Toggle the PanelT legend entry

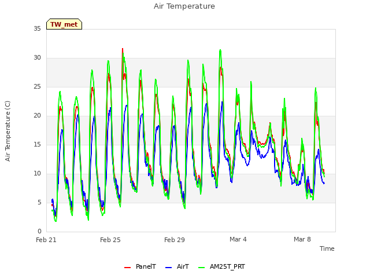tap(140, 266)
